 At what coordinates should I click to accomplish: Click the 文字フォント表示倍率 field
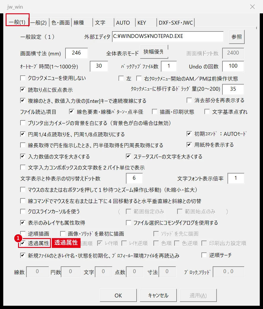(x=236, y=178)
